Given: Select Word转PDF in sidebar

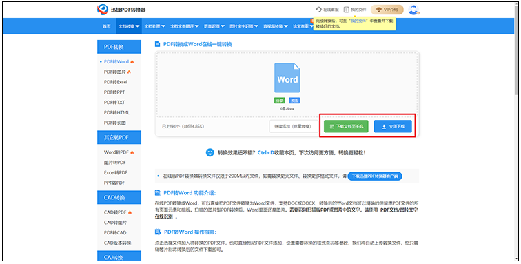Looking at the screenshot, I should 116,152.
